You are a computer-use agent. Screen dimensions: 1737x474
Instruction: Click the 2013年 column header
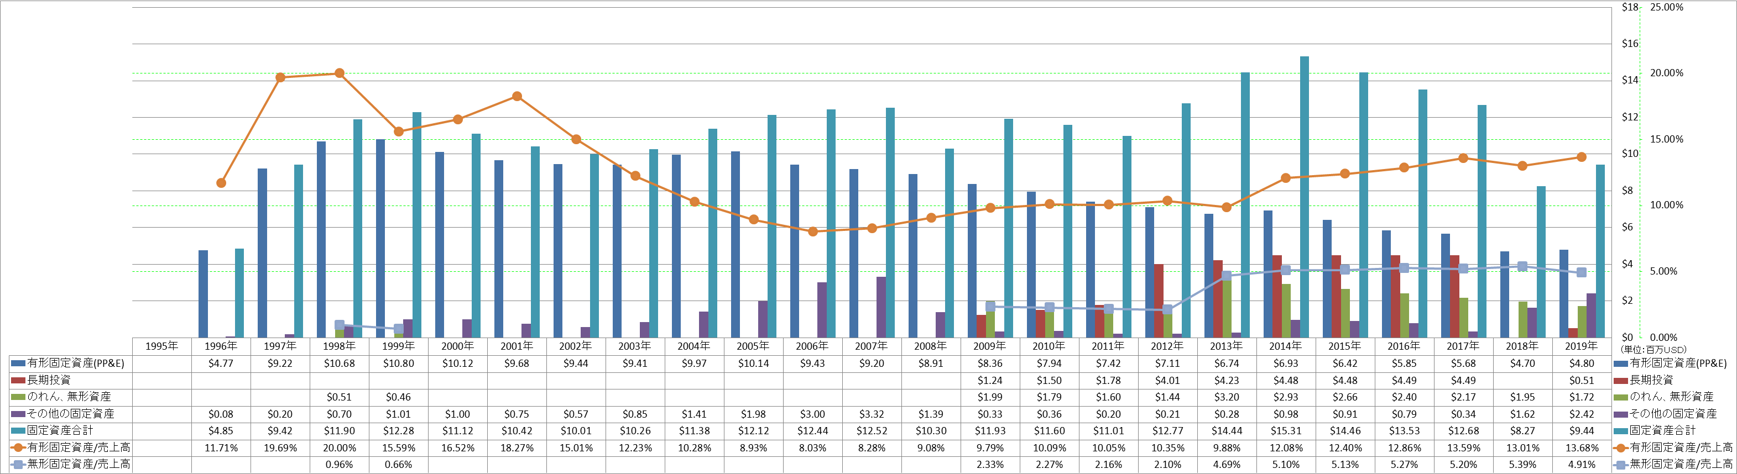click(x=1227, y=346)
